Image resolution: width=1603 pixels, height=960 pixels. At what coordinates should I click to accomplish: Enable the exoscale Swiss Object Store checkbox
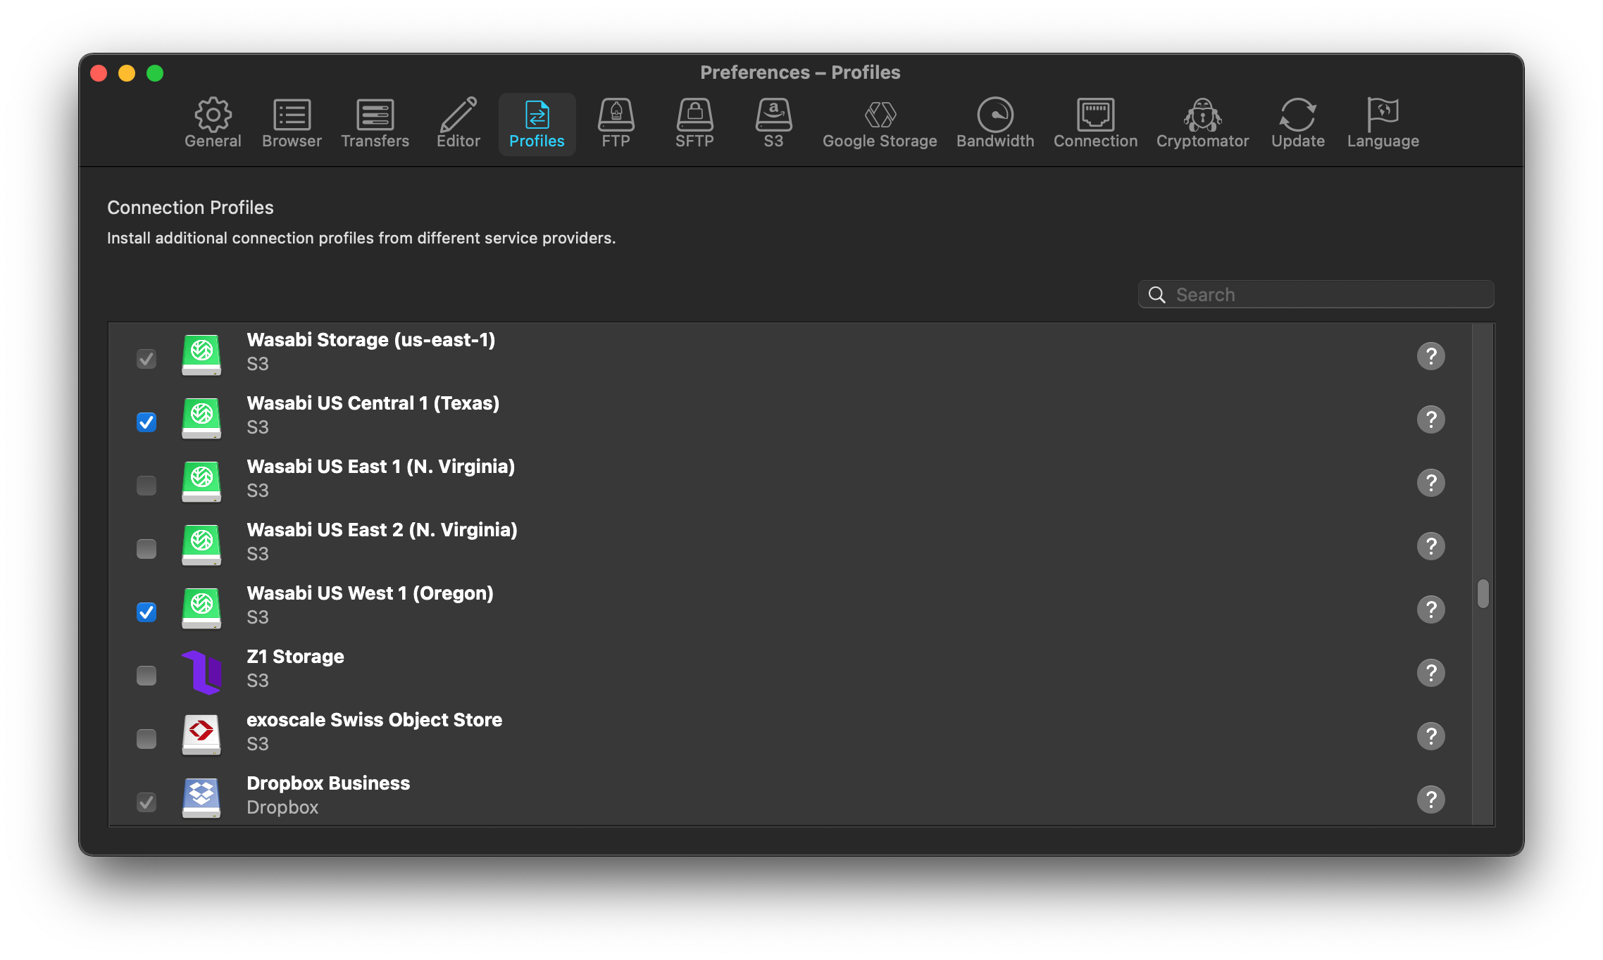146,739
